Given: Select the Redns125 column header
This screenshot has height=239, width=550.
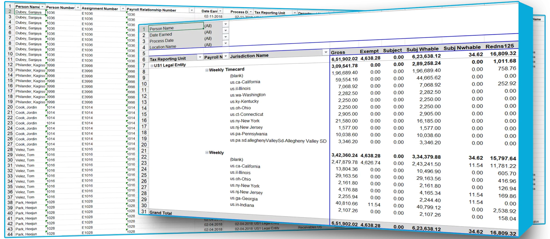Looking at the screenshot, I should (x=500, y=46).
